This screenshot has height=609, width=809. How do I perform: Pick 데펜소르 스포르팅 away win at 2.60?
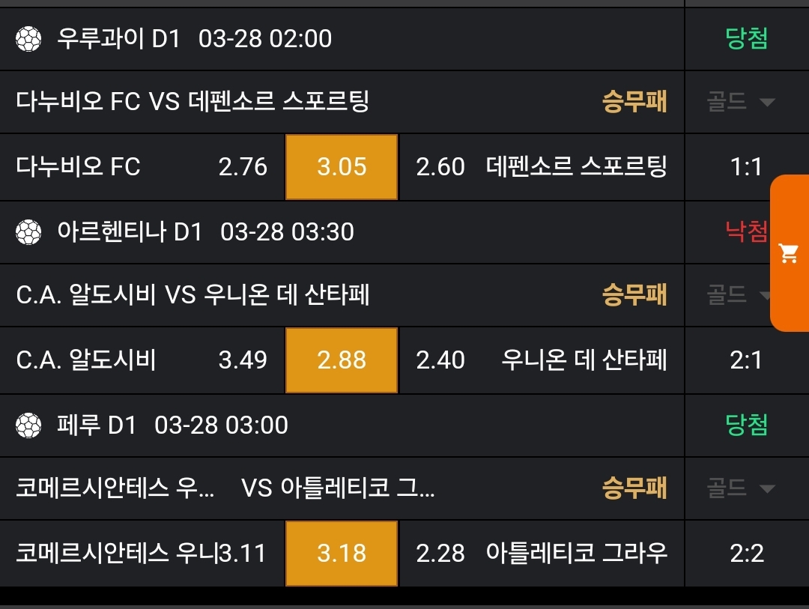point(541,167)
